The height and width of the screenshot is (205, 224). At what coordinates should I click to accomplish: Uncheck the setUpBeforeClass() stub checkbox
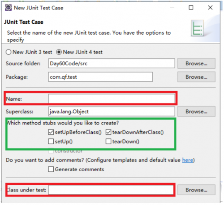pos(51,132)
